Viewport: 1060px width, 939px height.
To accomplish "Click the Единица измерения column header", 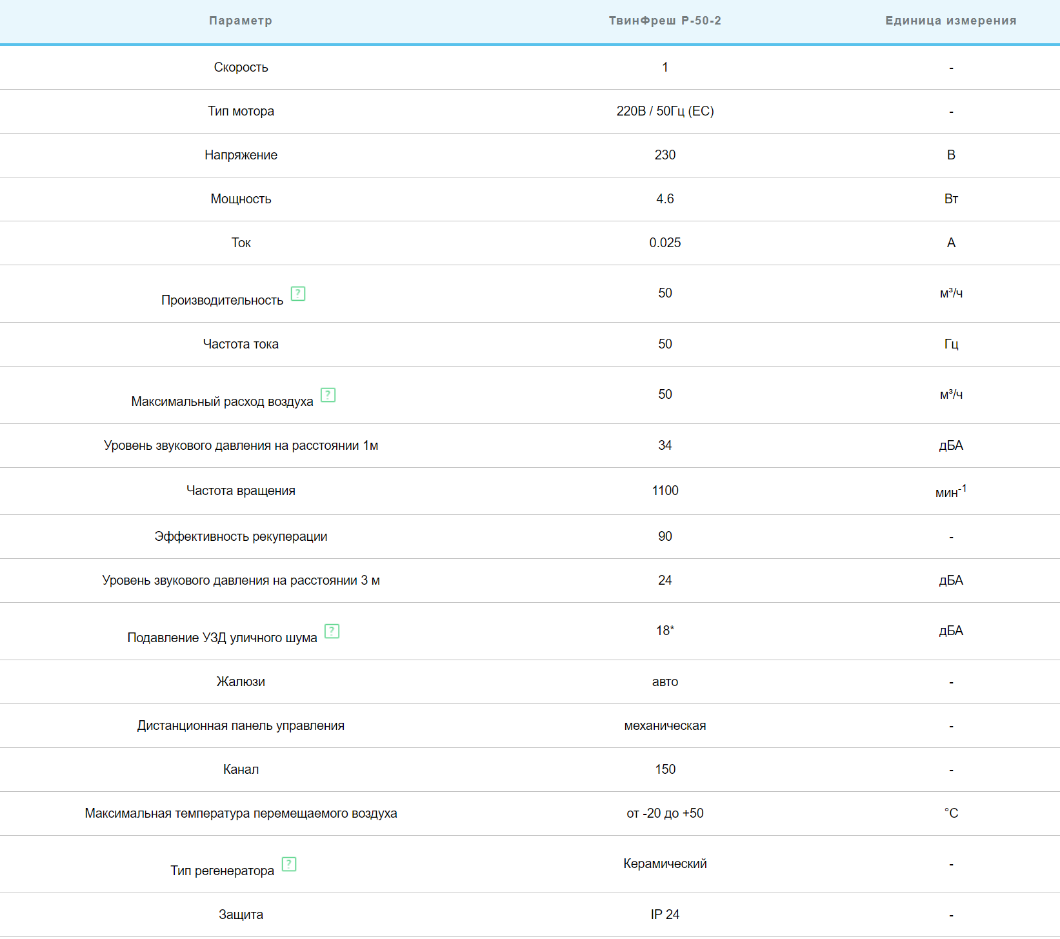I will pyautogui.click(x=951, y=21).
